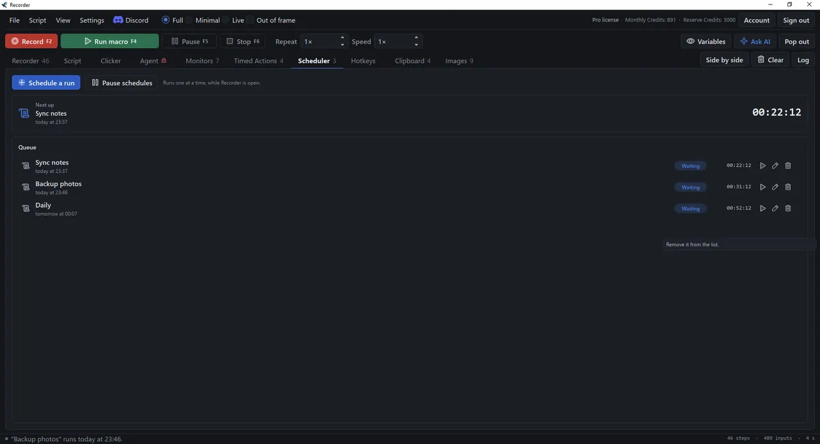Open Ask AI
Viewport: 820px width, 444px height.
pos(755,41)
